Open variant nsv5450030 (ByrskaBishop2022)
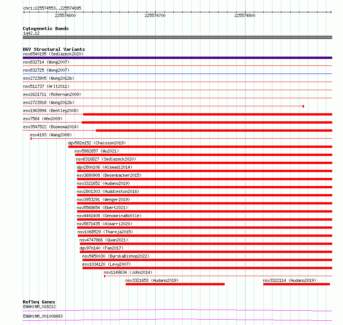Viewport: 343px width, 325px height. [x=116, y=256]
